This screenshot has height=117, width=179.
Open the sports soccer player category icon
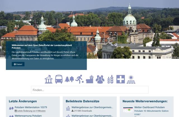point(79,79)
